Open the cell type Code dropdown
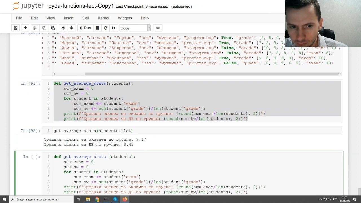This screenshot has height=203, width=361. (135, 28)
